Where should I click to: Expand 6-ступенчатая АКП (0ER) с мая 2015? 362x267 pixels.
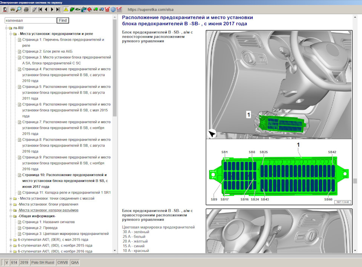click(x=11, y=240)
